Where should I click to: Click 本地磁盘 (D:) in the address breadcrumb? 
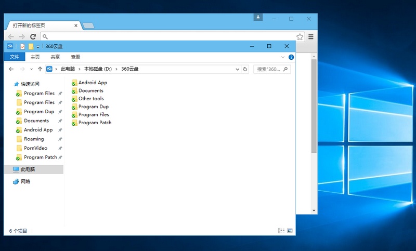(x=98, y=69)
